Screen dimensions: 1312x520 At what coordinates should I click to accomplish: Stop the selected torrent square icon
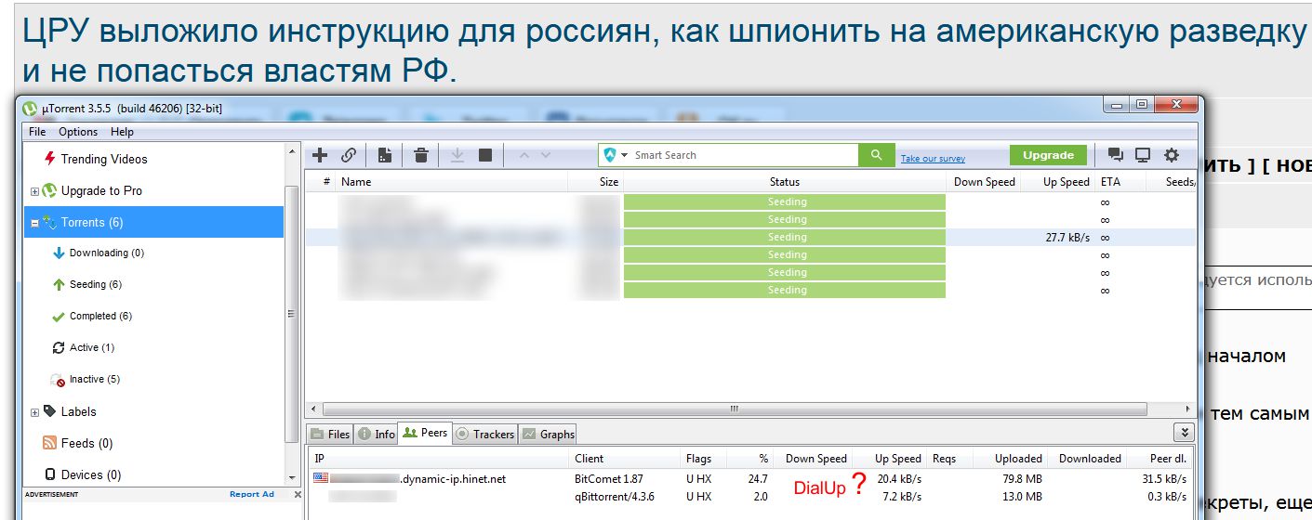pyautogui.click(x=485, y=155)
